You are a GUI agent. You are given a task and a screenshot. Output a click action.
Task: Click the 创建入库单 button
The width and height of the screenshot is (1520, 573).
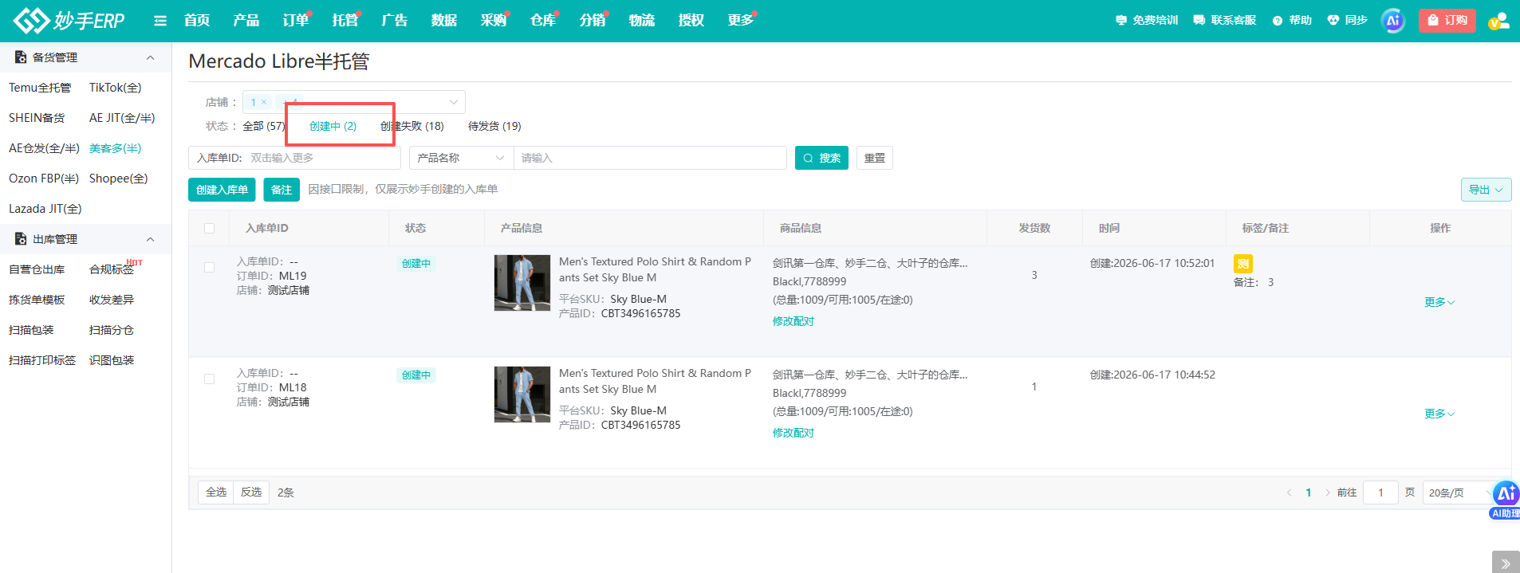click(x=222, y=190)
